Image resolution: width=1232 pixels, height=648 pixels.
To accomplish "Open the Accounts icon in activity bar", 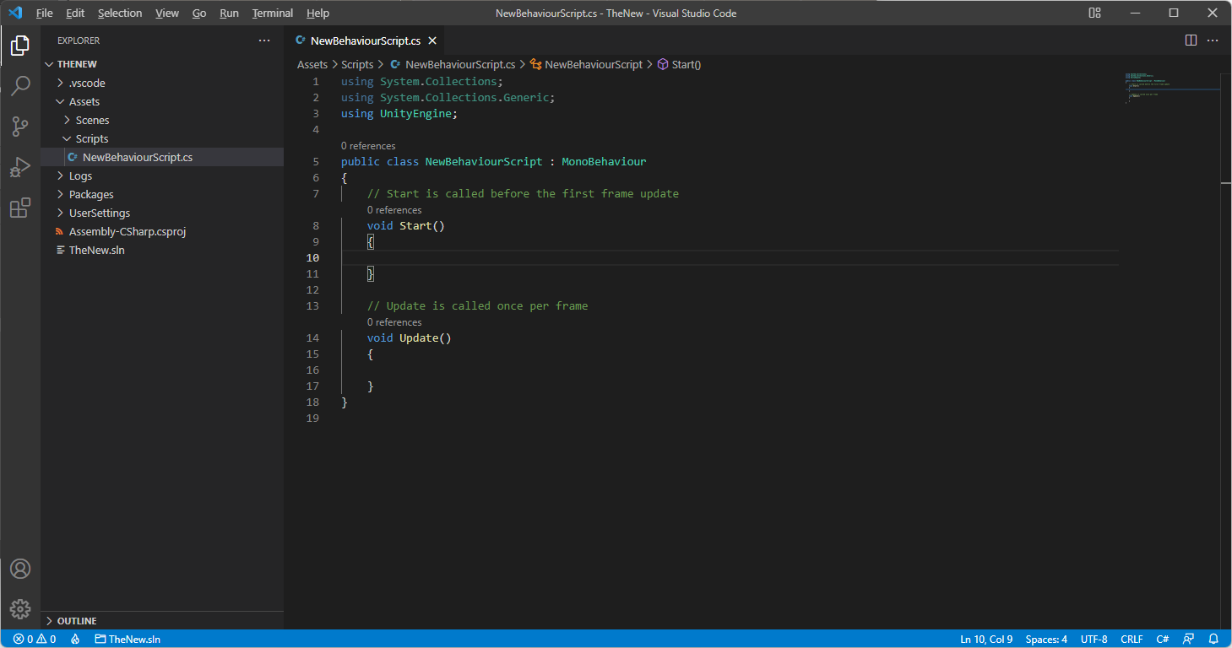I will tap(20, 569).
